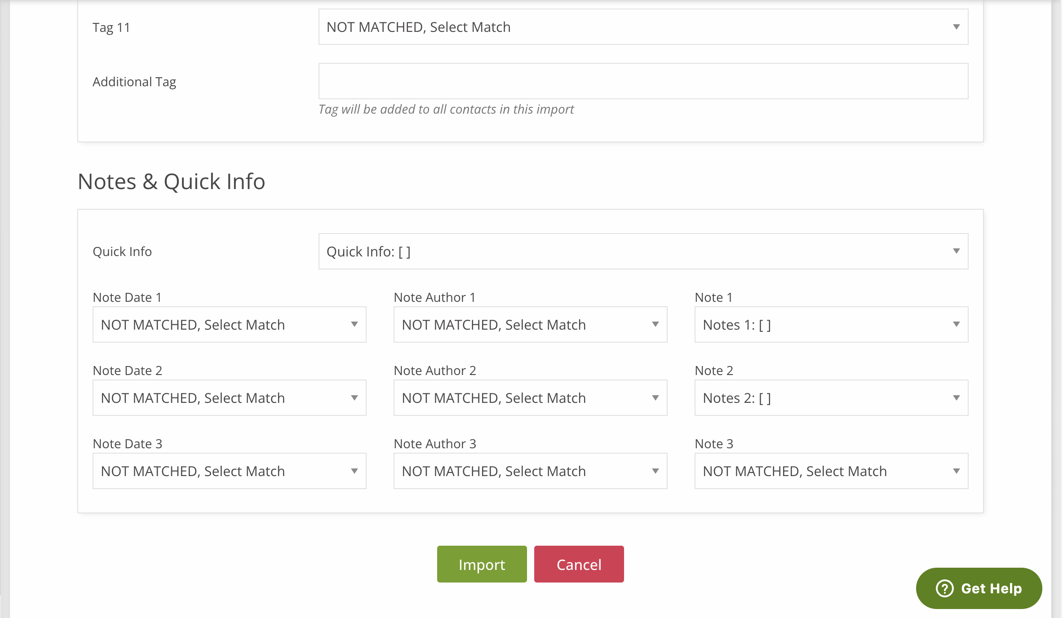Click the green Import button
This screenshot has height=618, width=1063.
482,564
